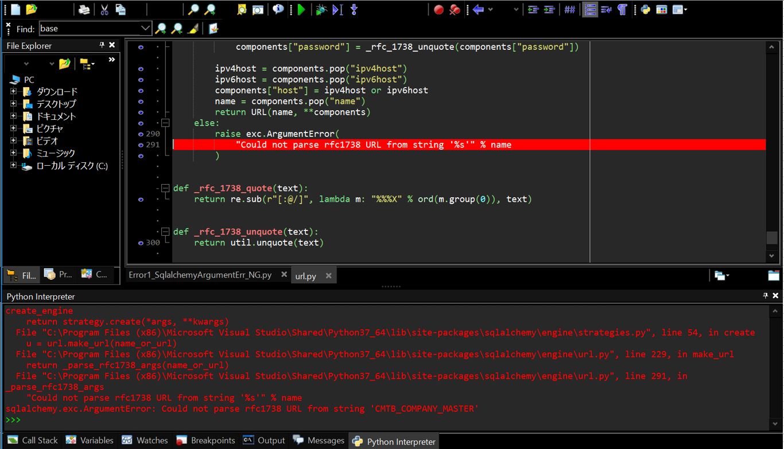
Task: Toggle special characters with the pilcrow icon
Action: pos(622,10)
